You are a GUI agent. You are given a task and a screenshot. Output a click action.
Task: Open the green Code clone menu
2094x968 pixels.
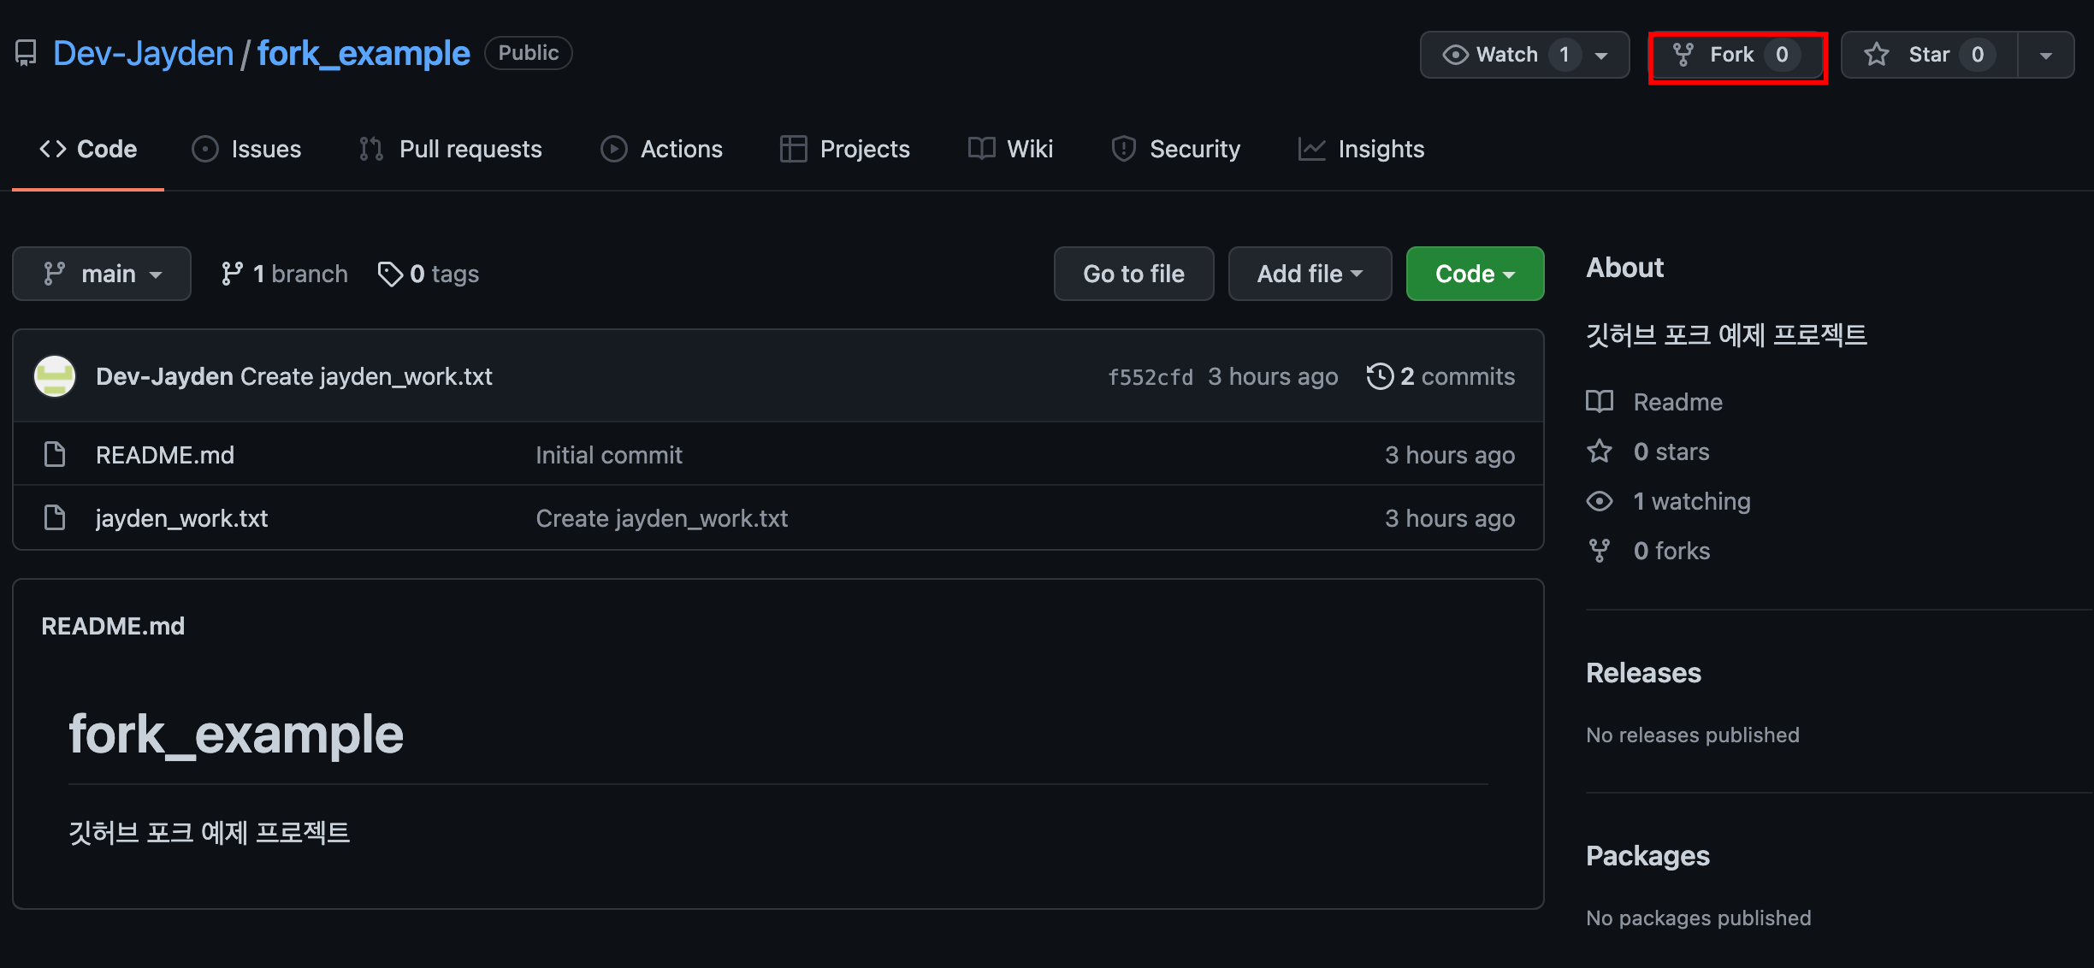click(x=1474, y=274)
